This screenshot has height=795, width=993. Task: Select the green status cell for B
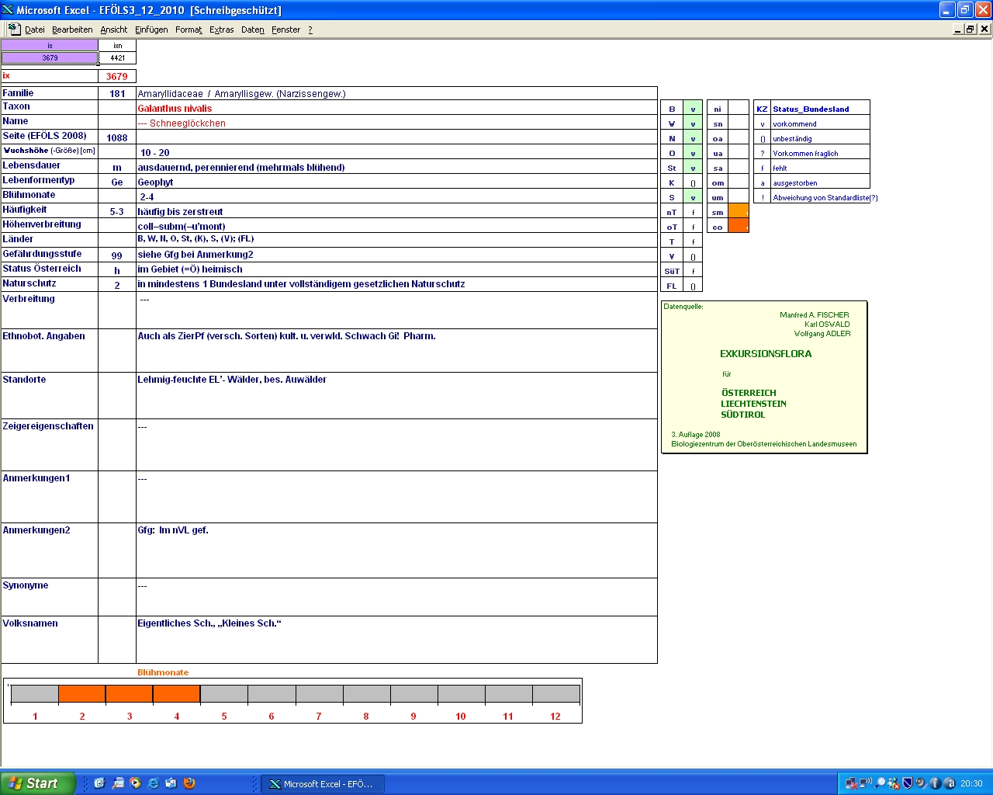pos(693,109)
